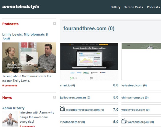The width and height of the screenshot is (161, 127).
Task: Click the chart.io website preview thumbnail
Action: tap(89, 62)
